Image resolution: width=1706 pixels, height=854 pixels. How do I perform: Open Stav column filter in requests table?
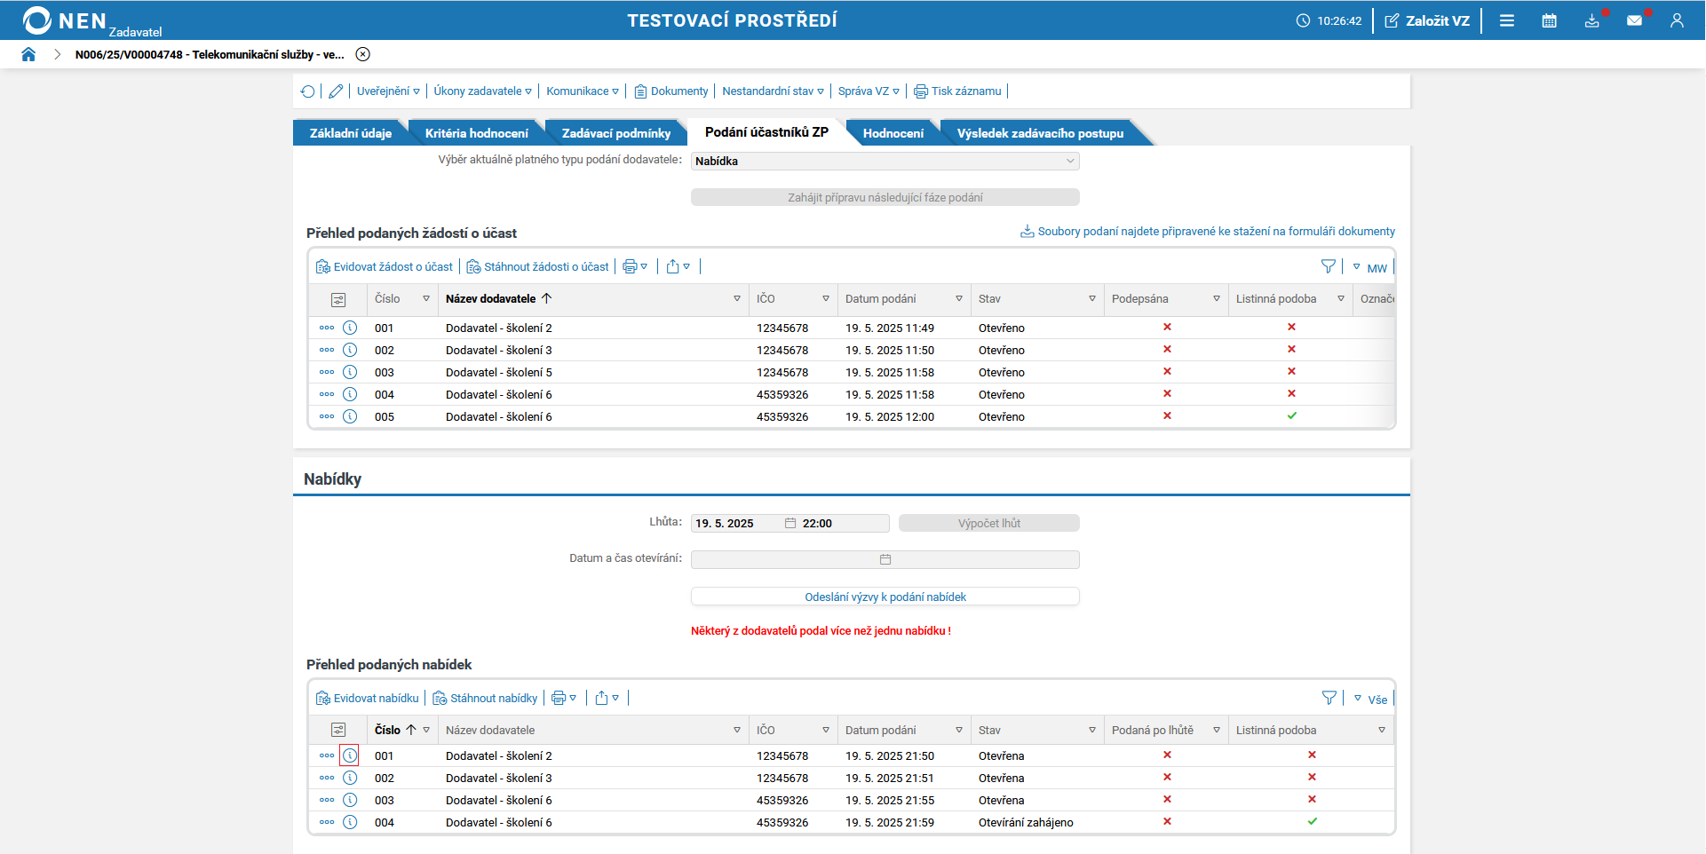coord(1091,299)
